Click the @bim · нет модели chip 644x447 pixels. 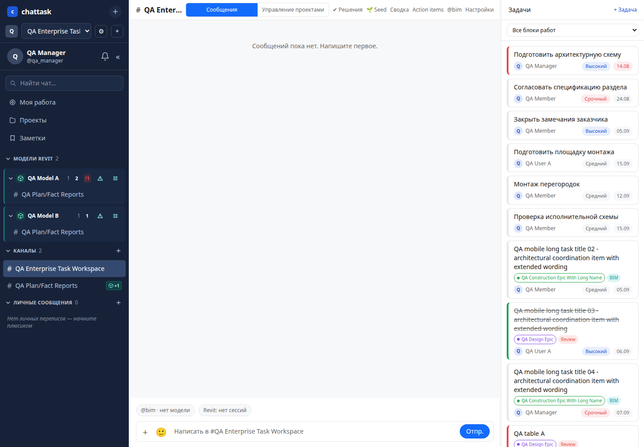pos(165,410)
